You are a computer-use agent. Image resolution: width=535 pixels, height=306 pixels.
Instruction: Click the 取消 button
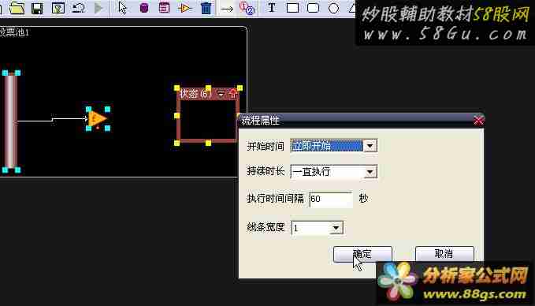444,254
